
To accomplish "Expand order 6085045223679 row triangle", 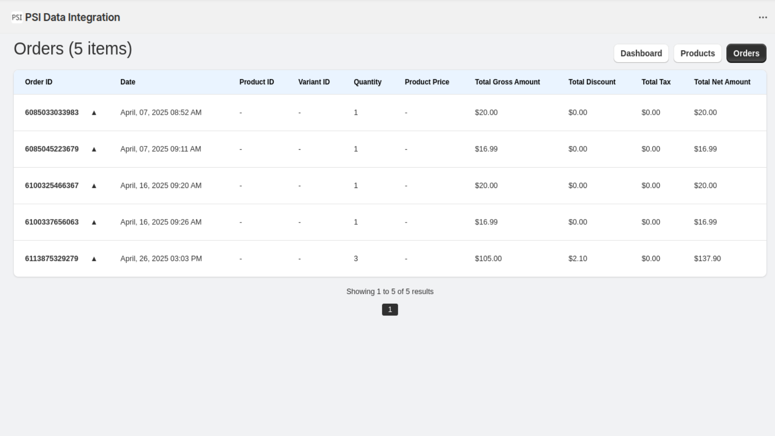I will 94,149.
